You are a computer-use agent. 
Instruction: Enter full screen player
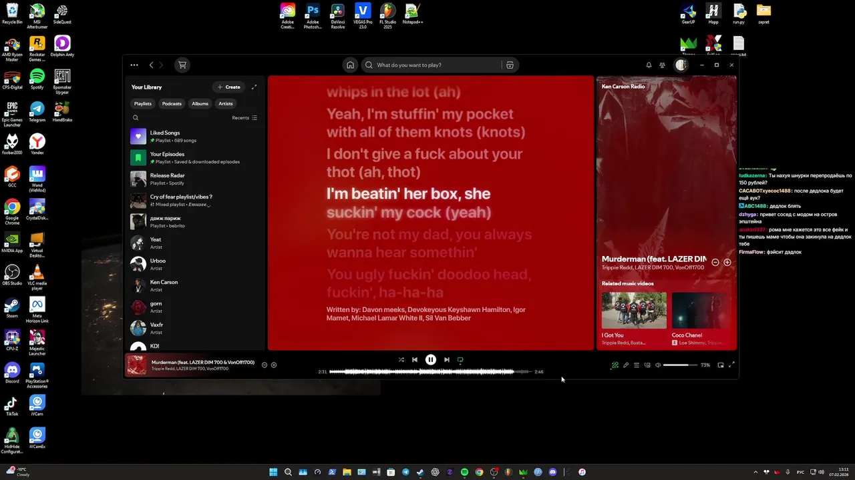731,365
